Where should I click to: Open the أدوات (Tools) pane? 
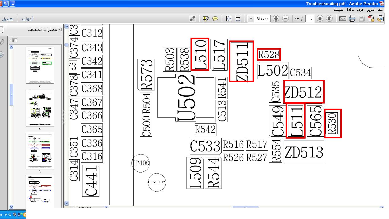27,19
